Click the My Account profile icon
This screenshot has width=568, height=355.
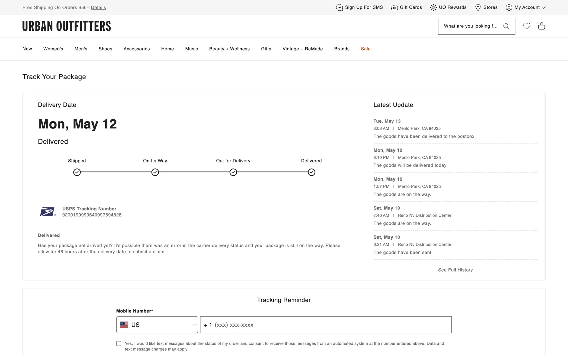[509, 7]
